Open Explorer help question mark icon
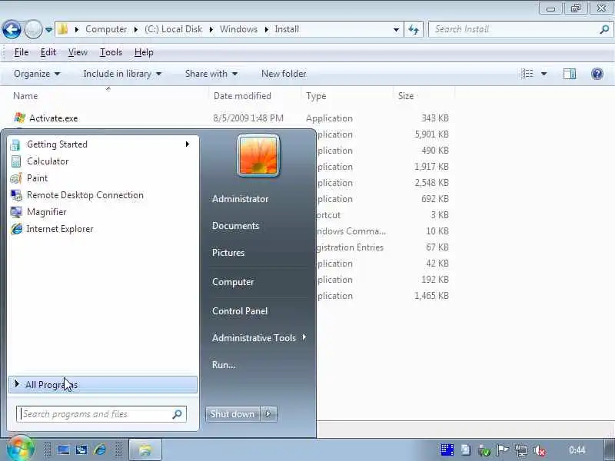Image resolution: width=615 pixels, height=461 pixels. [x=597, y=74]
